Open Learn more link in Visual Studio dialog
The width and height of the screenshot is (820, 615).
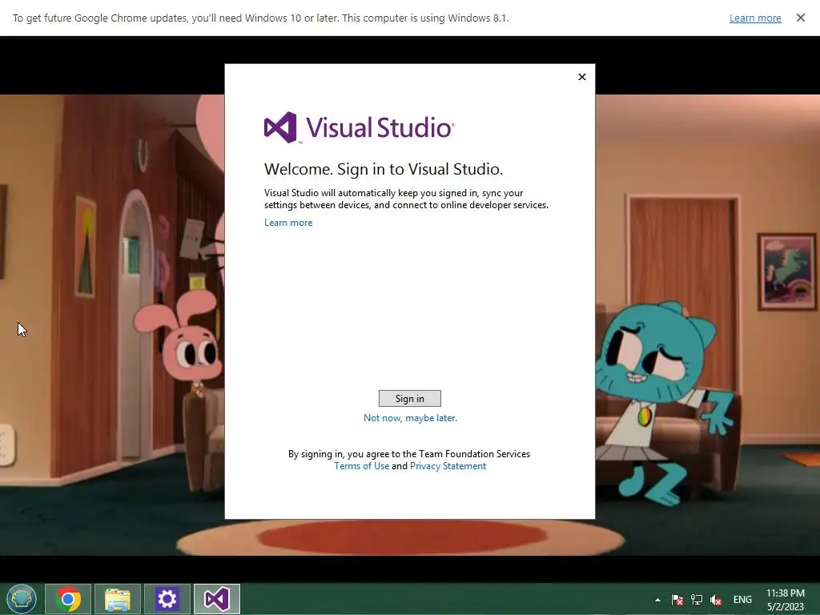tap(288, 223)
